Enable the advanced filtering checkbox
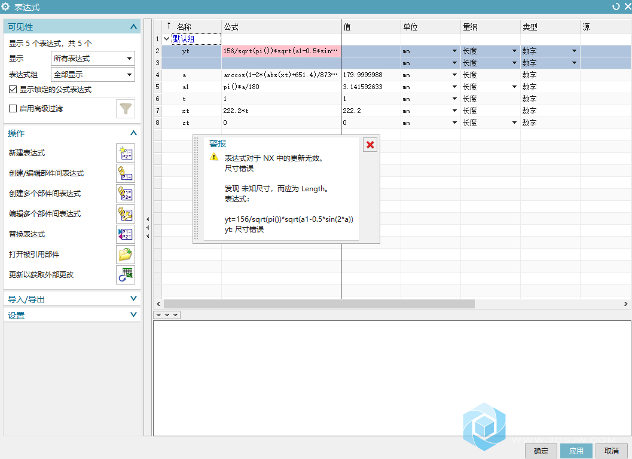This screenshot has width=632, height=459. [x=13, y=109]
